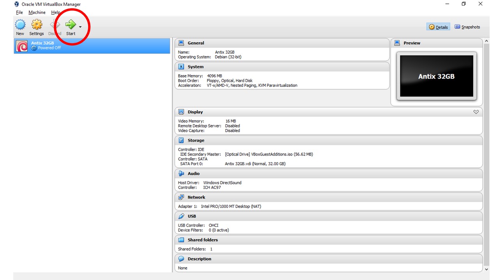Click the New virtual machine icon
The width and height of the screenshot is (499, 280).
point(20,25)
